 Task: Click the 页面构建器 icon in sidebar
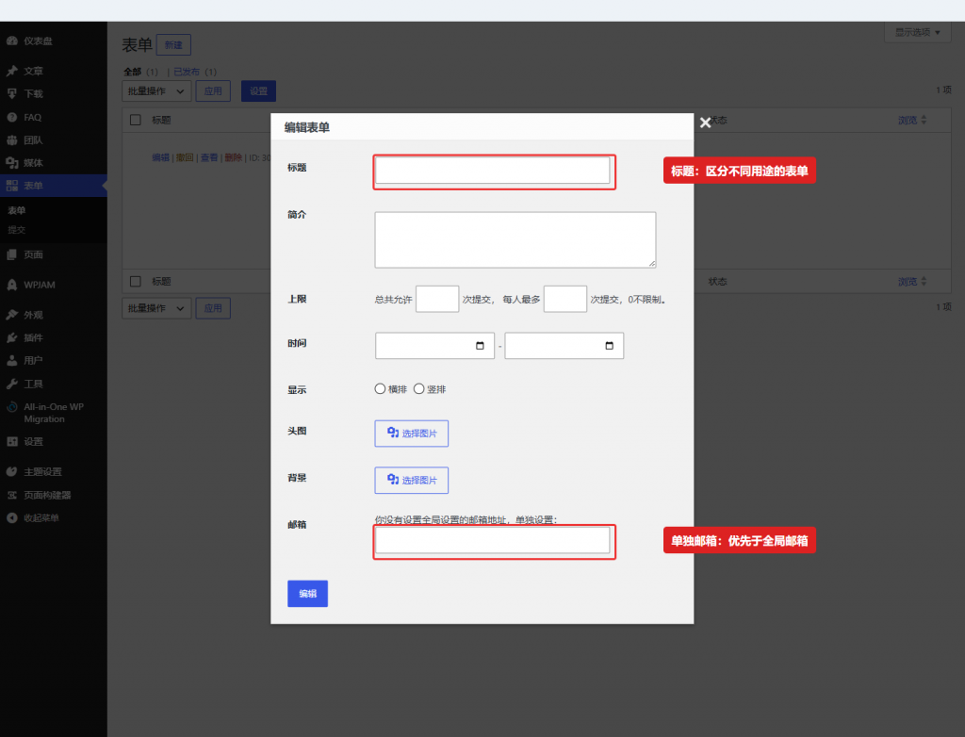pyautogui.click(x=11, y=495)
